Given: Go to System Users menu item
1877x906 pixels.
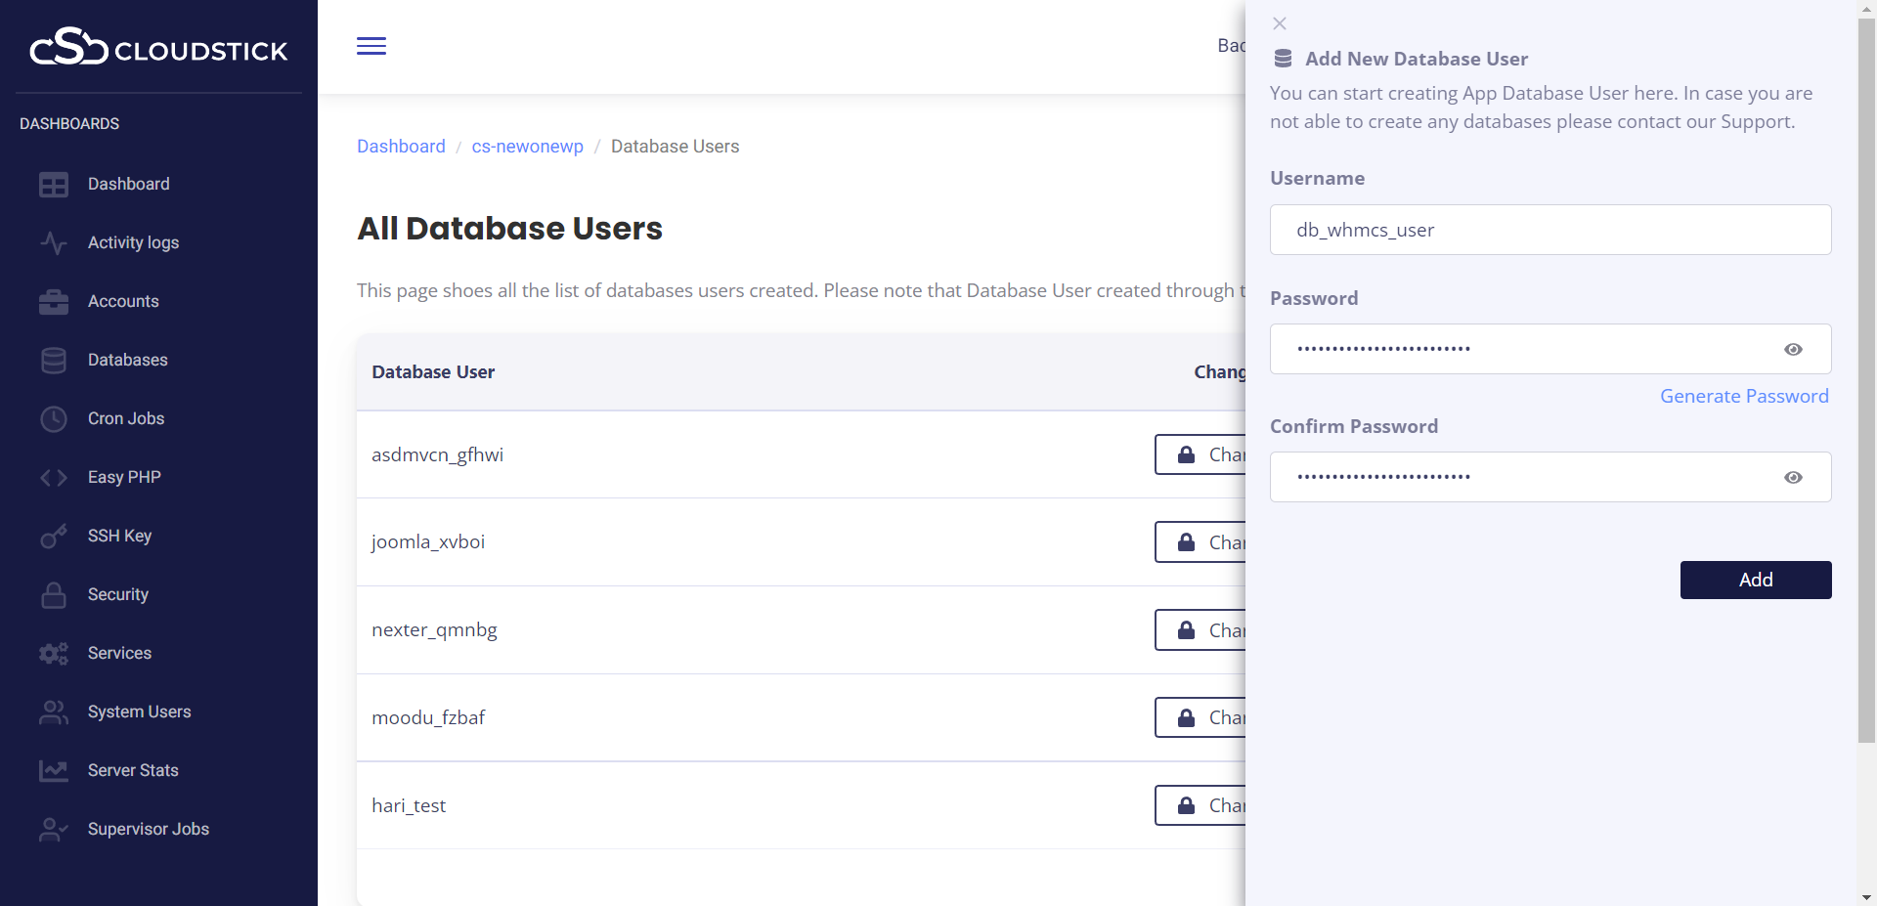Looking at the screenshot, I should 139,712.
